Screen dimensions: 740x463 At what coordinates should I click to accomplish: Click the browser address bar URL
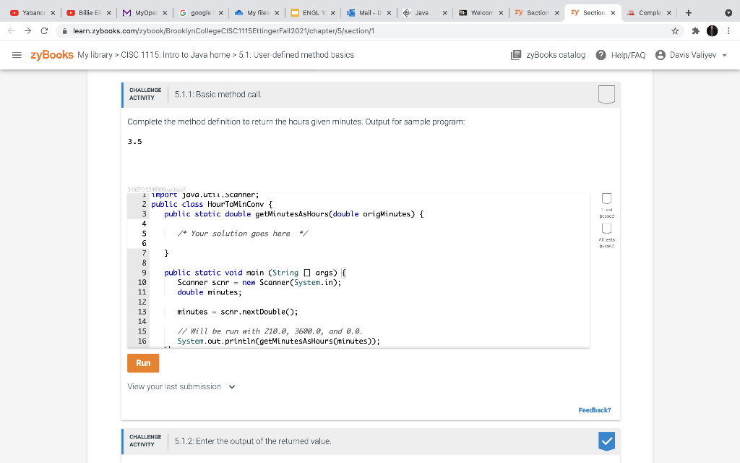point(223,30)
